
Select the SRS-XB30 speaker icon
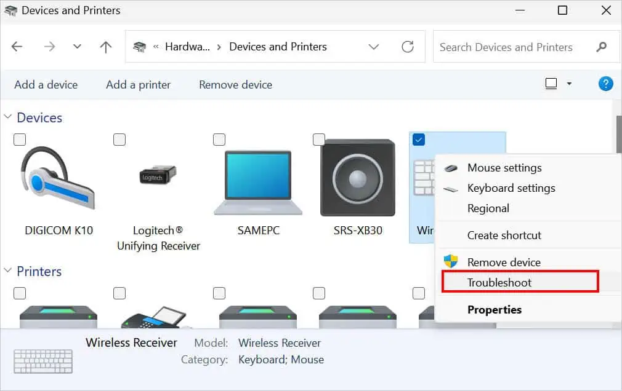click(357, 178)
